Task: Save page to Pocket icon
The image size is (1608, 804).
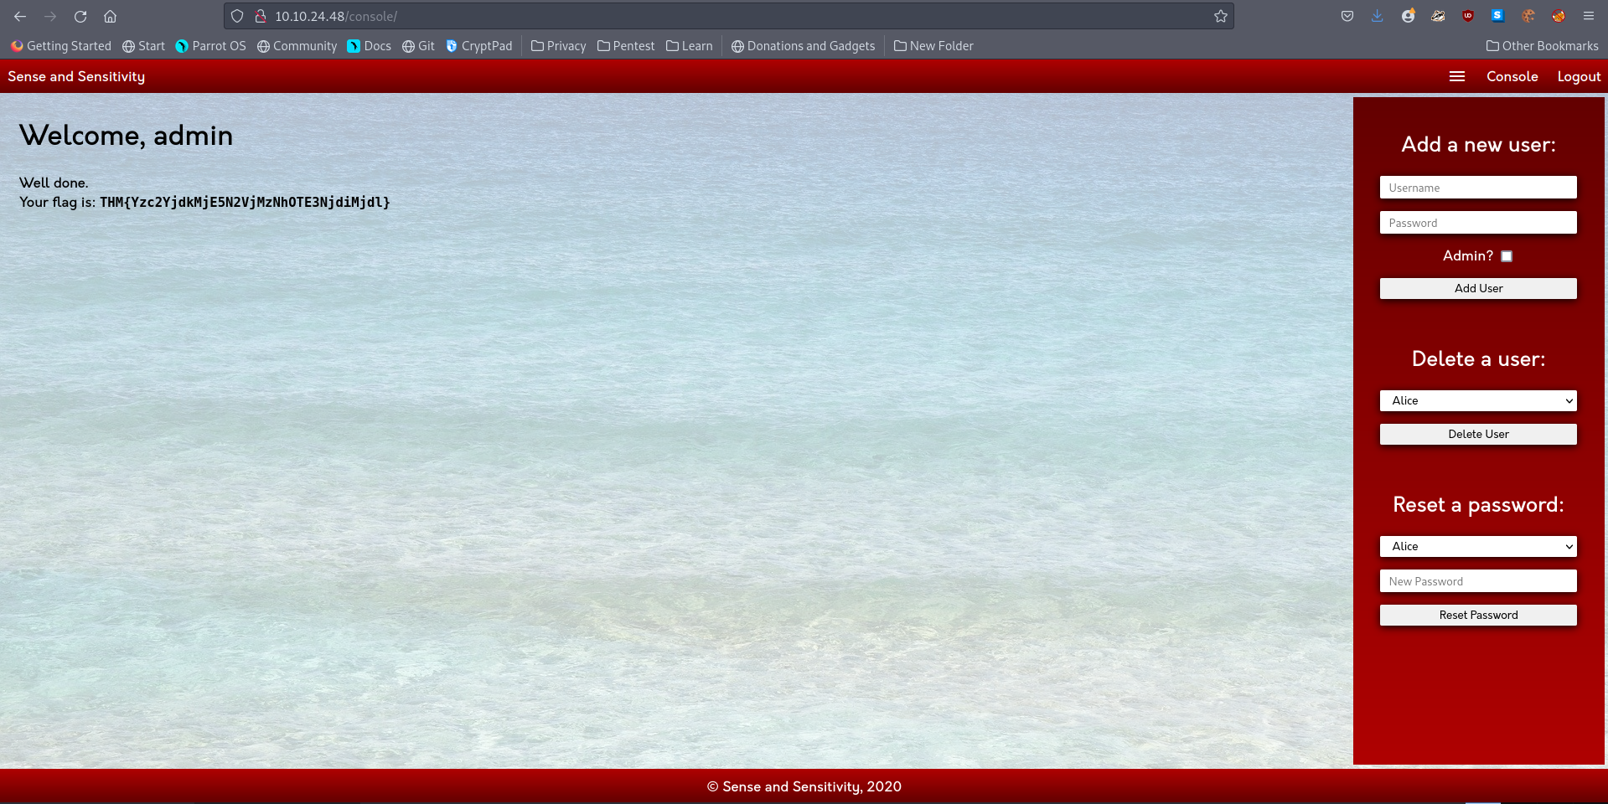Action: tap(1347, 16)
